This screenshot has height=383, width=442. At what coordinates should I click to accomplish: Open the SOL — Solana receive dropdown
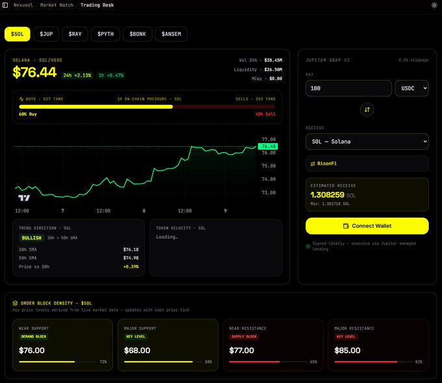[x=367, y=142]
